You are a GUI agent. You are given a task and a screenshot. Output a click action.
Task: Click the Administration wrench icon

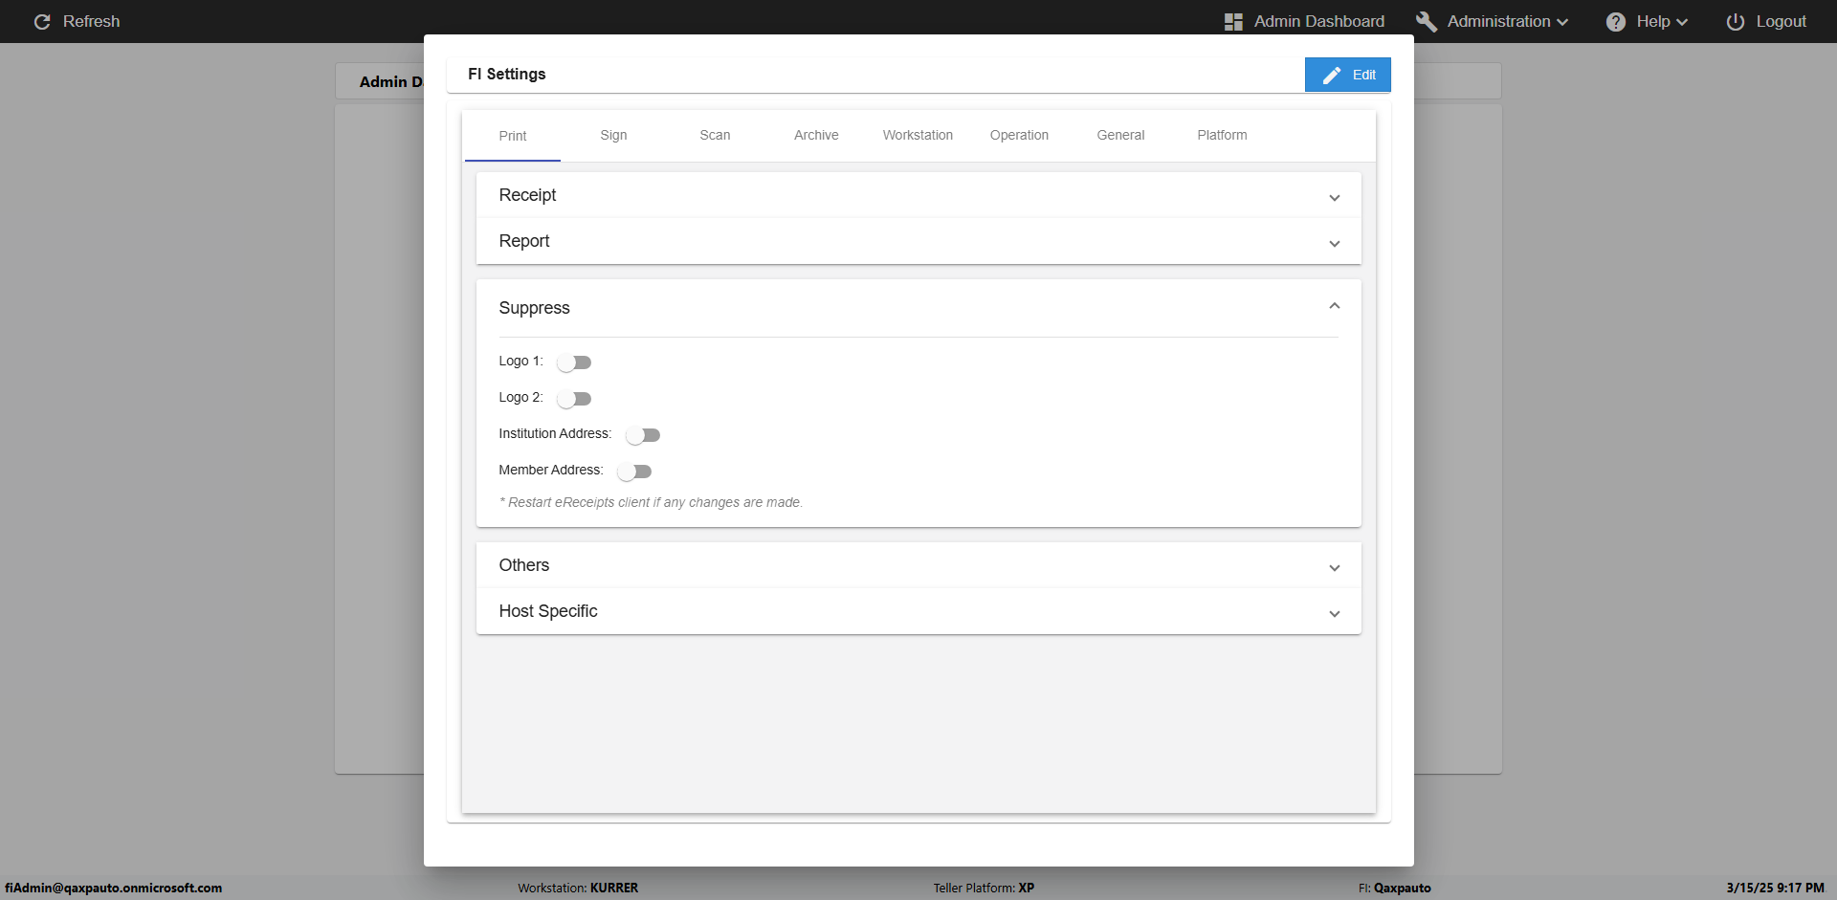[1427, 21]
